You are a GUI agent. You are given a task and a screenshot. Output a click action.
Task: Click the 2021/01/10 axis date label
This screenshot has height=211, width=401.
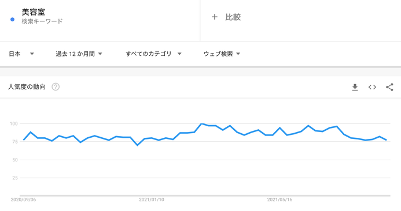152,199
